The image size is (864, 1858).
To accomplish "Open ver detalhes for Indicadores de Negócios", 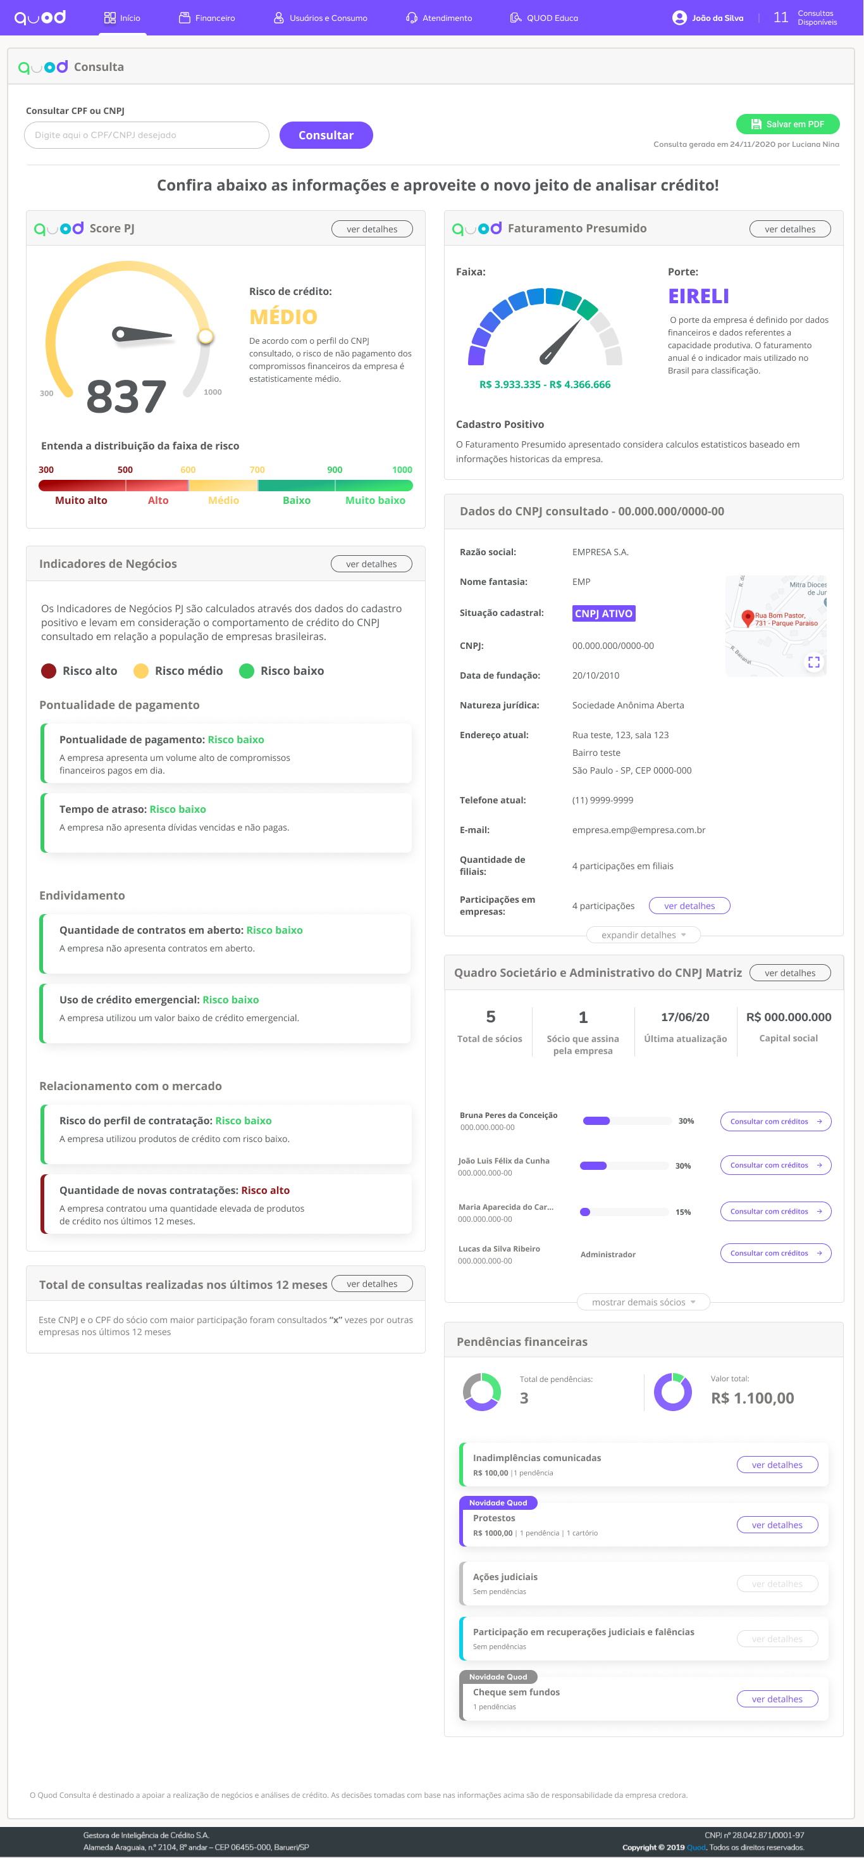I will coord(371,564).
